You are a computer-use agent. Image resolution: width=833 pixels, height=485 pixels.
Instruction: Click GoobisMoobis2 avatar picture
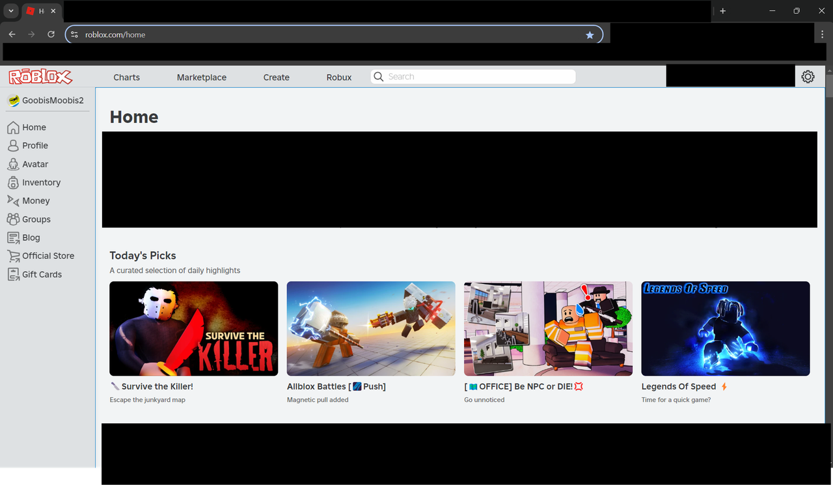coord(13,101)
